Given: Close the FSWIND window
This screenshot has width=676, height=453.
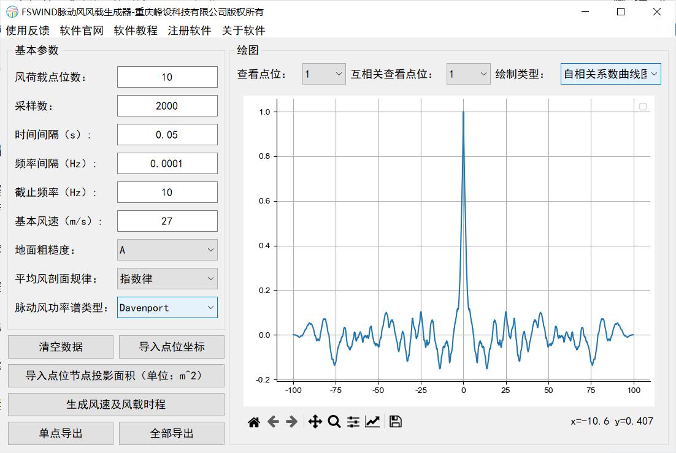Looking at the screenshot, I should click(x=656, y=12).
